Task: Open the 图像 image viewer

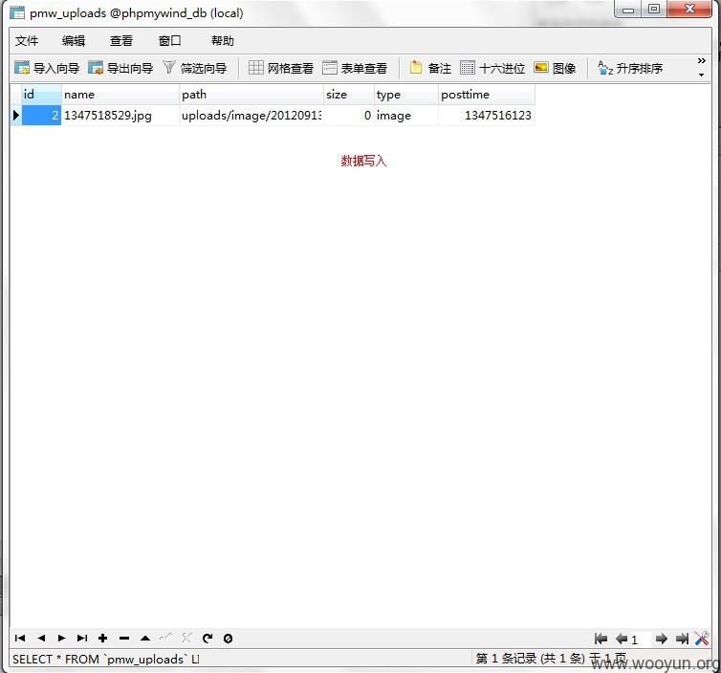Action: (x=555, y=68)
